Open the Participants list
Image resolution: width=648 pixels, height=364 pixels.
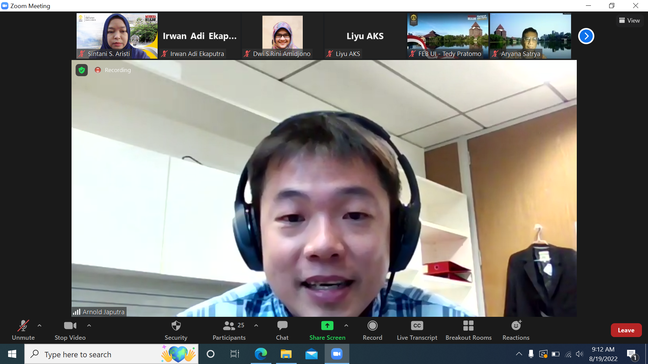[229, 330]
